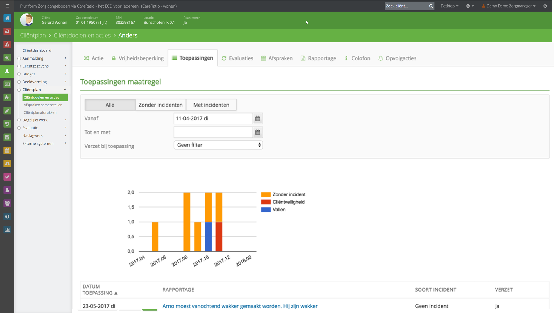Open the yellow calendar sidebar icon

(7, 151)
